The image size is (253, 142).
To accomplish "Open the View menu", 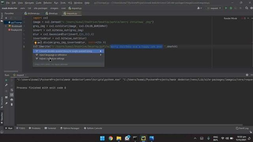I will coord(20,3).
